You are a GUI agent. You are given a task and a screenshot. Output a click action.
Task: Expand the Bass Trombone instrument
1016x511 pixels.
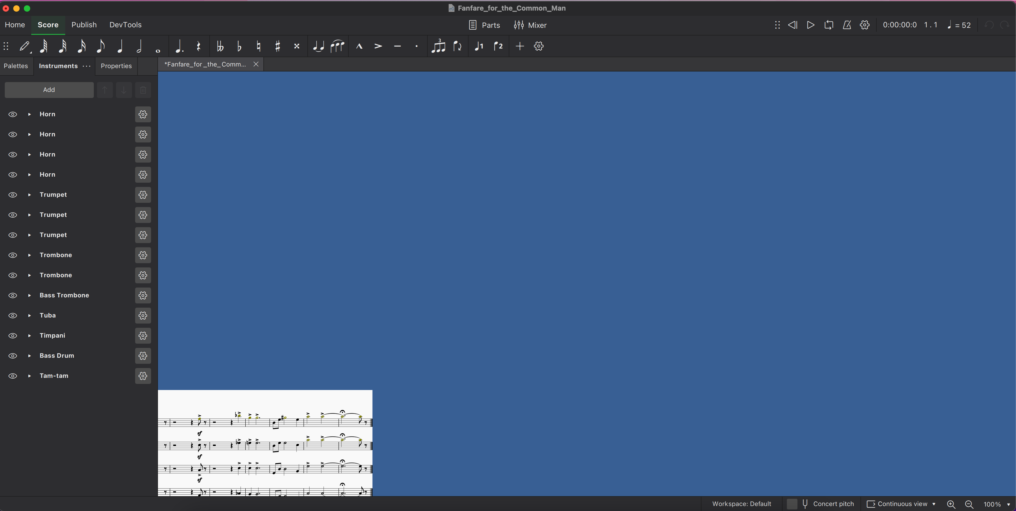click(x=30, y=295)
